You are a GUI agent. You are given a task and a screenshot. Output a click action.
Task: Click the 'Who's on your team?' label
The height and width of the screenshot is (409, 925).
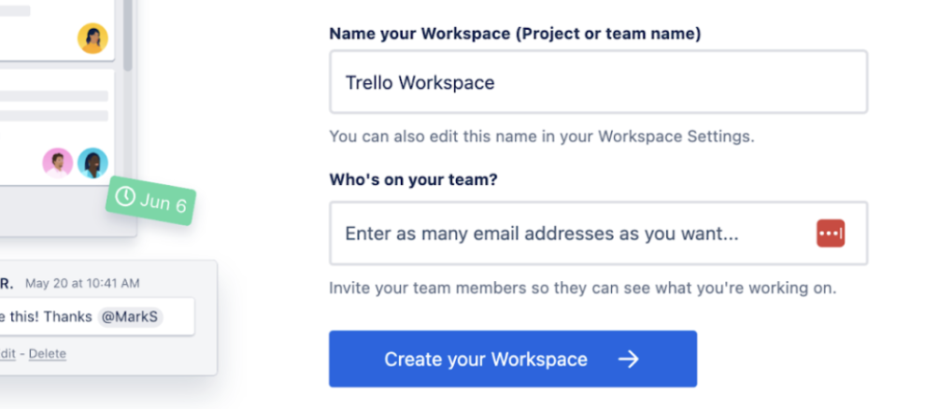413,179
